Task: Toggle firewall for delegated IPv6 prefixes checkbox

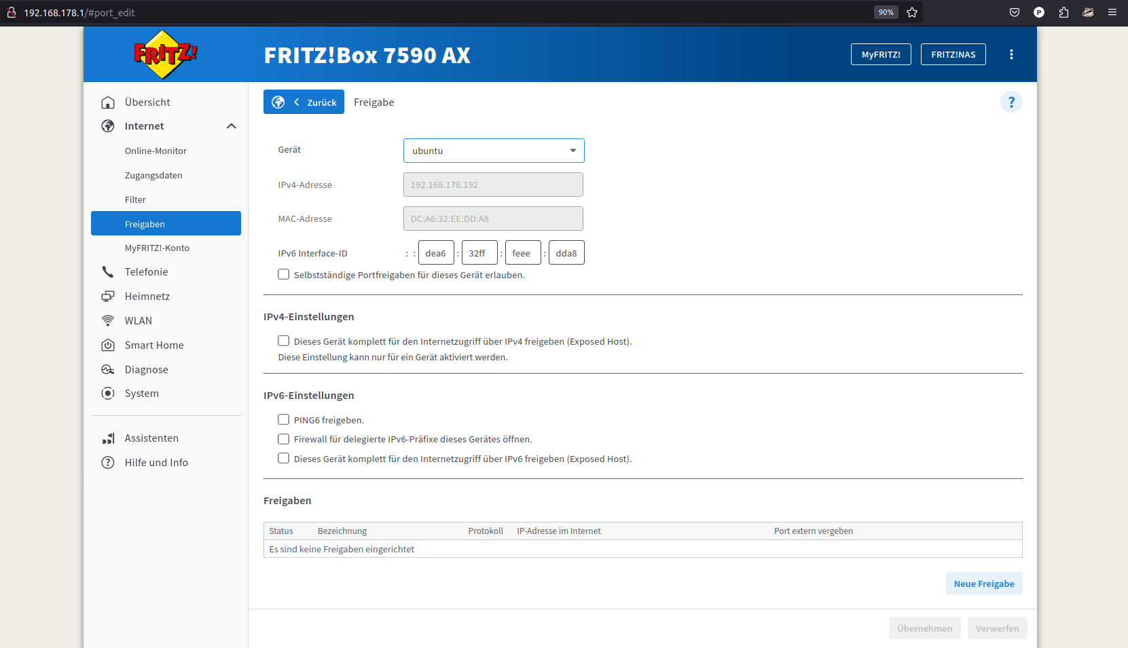Action: 283,439
